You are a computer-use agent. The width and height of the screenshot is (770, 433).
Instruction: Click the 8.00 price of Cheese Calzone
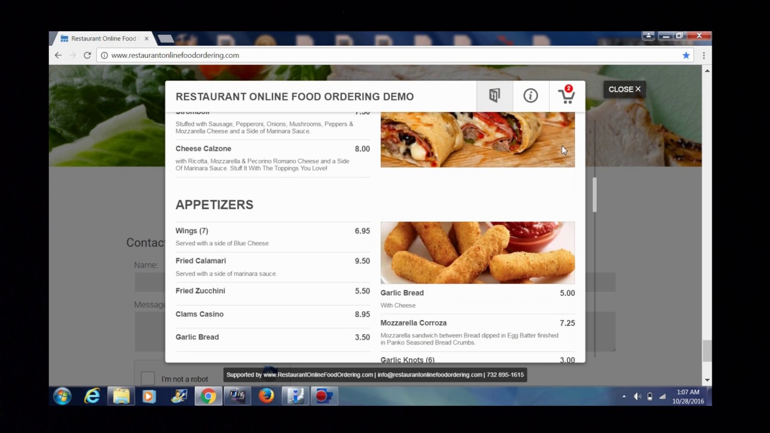pos(362,149)
